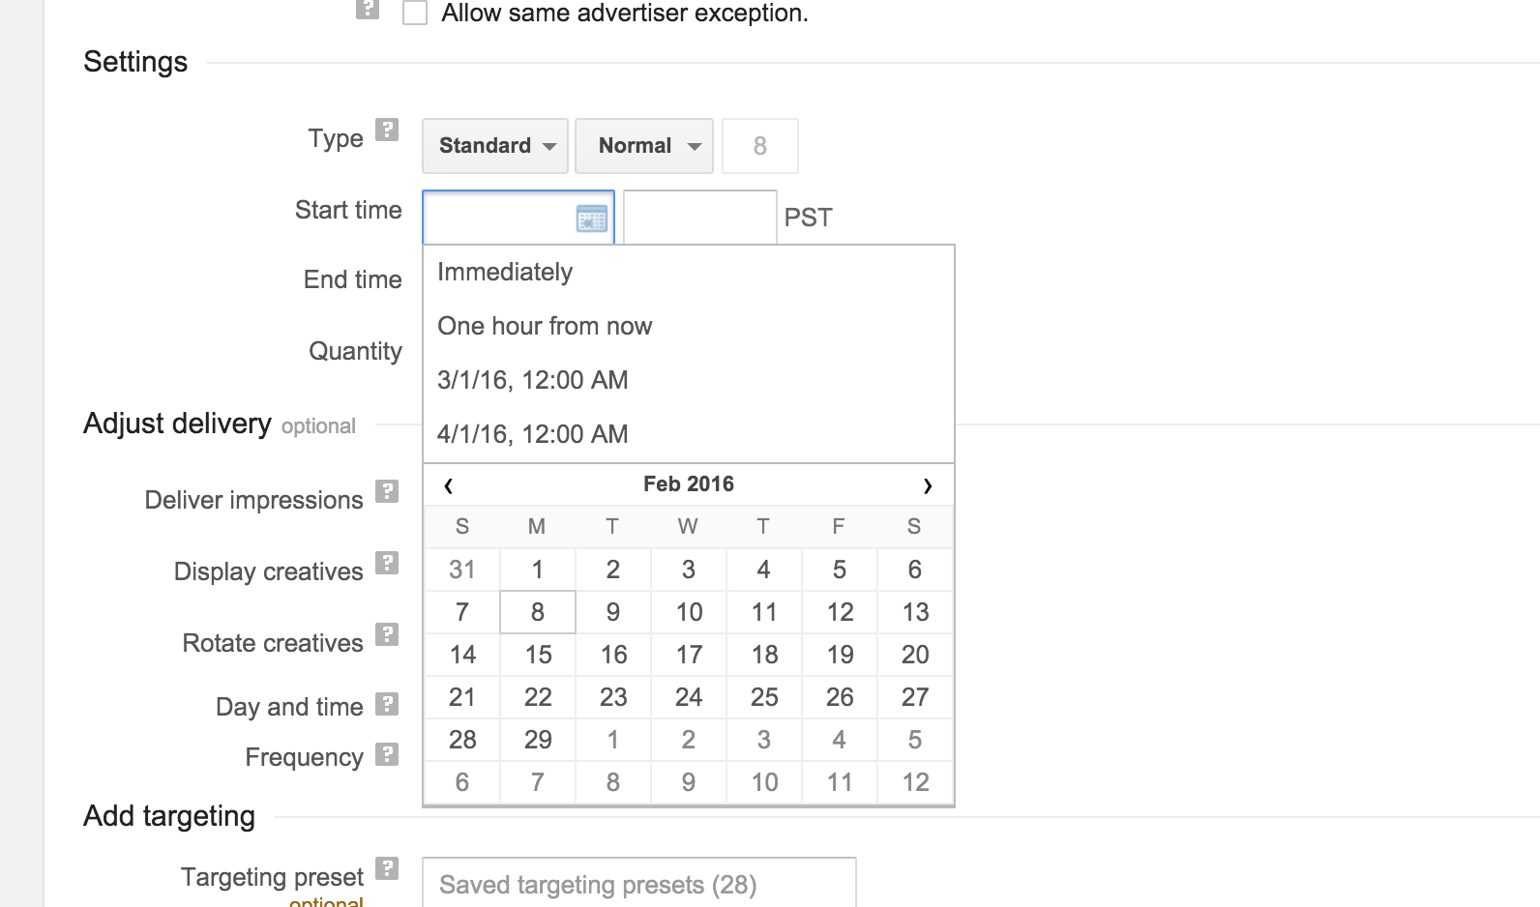1540x907 pixels.
Task: Pick 3/1/16, 12:00 AM preset
Action: [533, 380]
